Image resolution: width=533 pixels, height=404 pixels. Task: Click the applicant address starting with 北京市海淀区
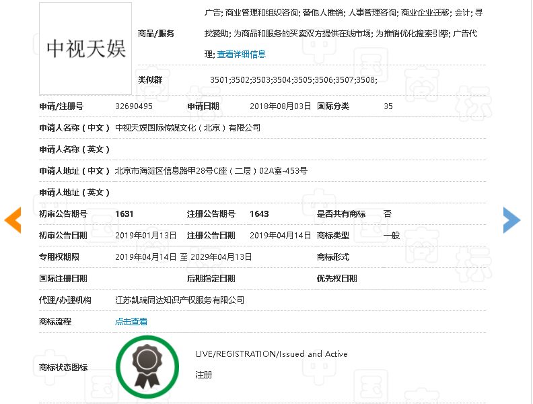(x=211, y=171)
